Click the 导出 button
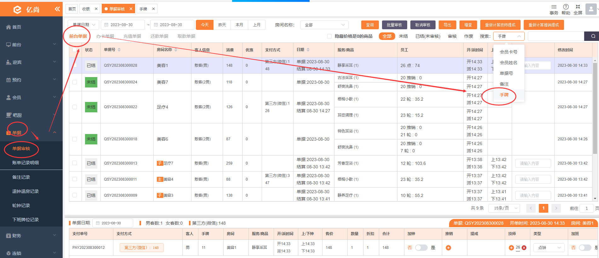This screenshot has width=599, height=258. [x=447, y=25]
